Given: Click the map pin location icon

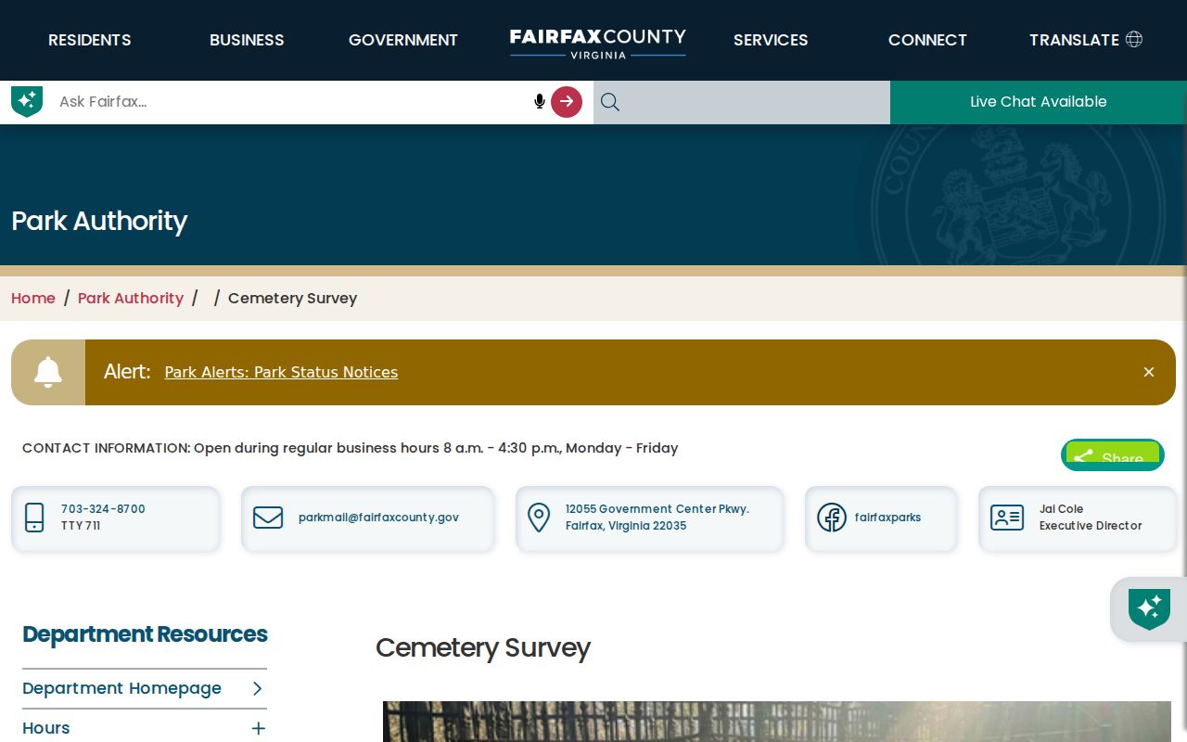Looking at the screenshot, I should coord(539,518).
